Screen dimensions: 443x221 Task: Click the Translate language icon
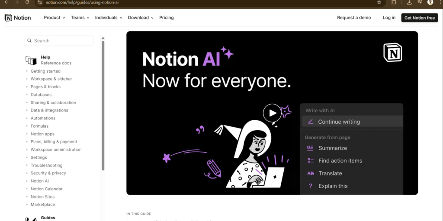tap(311, 173)
